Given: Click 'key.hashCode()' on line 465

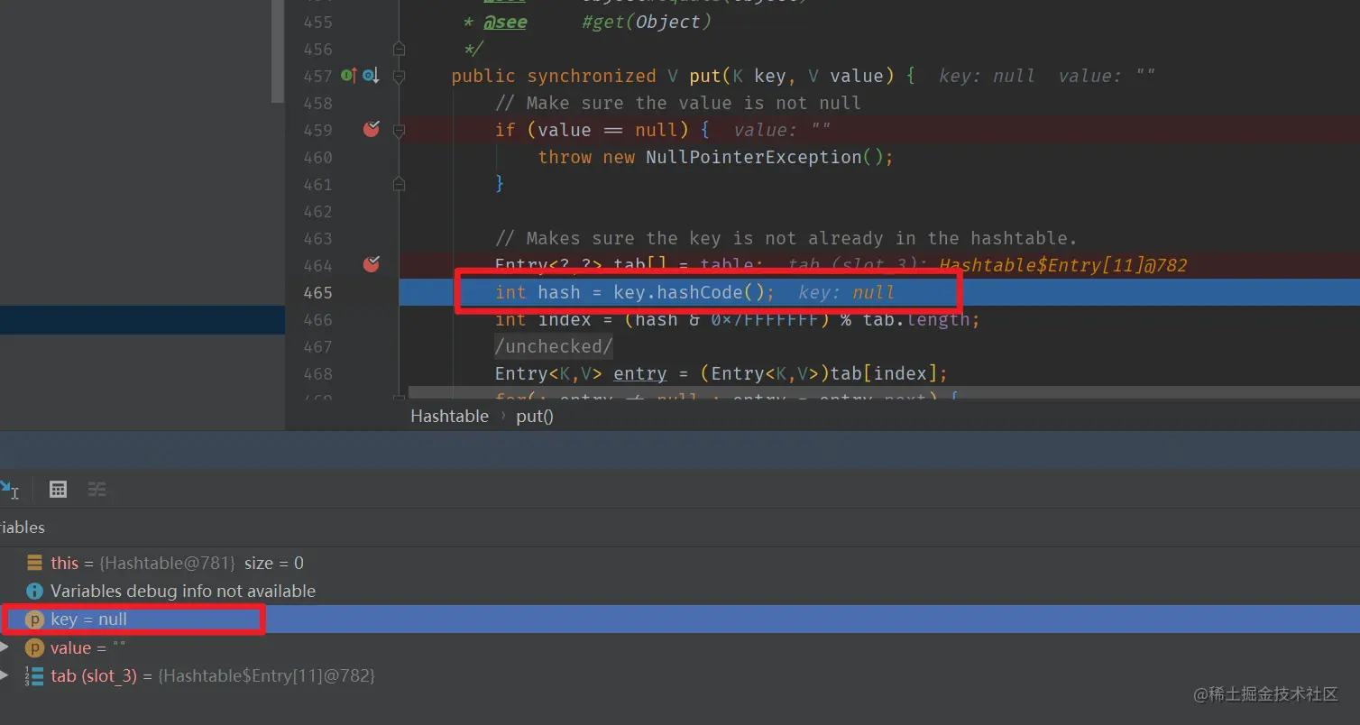Looking at the screenshot, I should tap(689, 292).
